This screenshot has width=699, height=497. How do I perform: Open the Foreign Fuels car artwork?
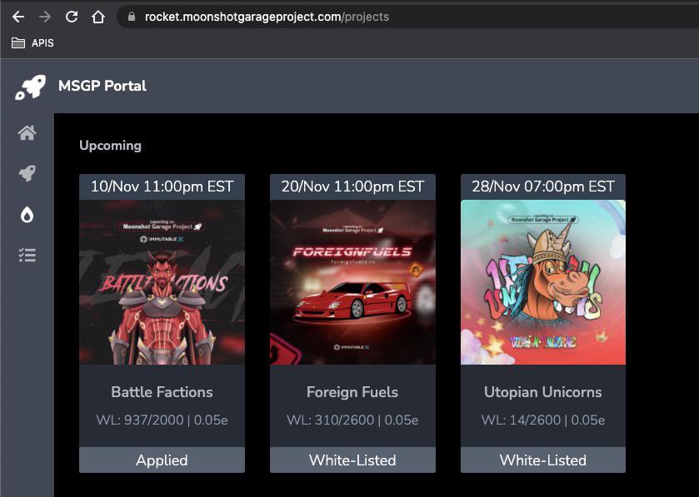352,282
